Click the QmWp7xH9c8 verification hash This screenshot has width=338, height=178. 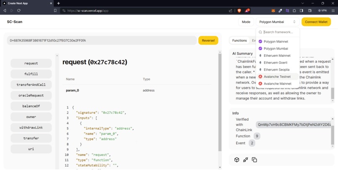pos(294,125)
